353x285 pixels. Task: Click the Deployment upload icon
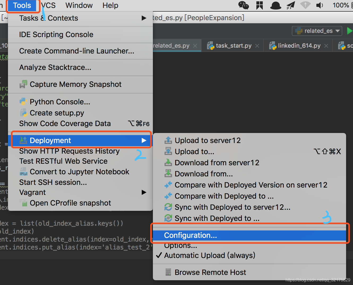click(x=23, y=140)
